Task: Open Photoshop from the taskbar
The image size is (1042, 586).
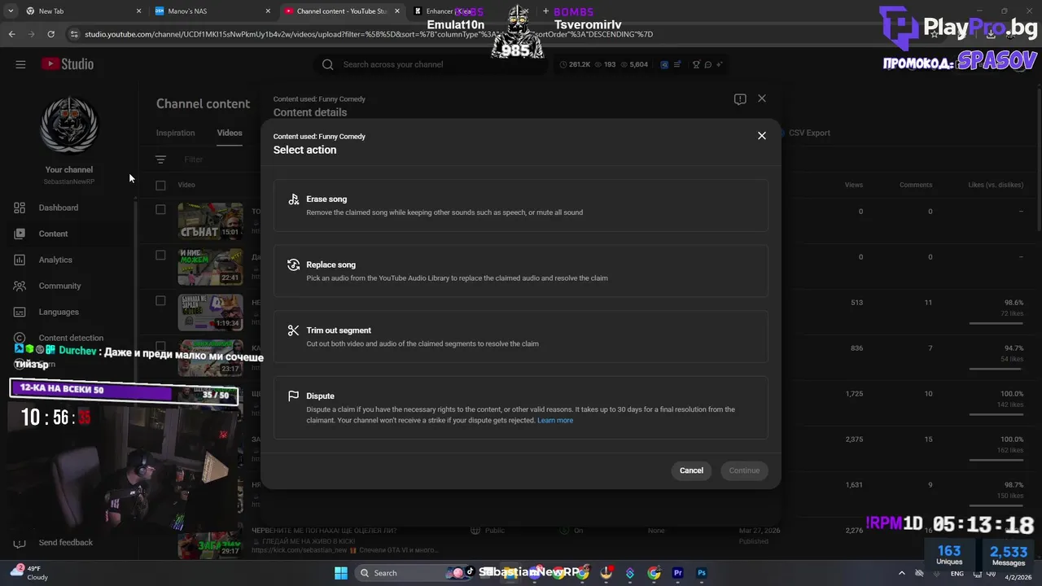Action: 701,573
